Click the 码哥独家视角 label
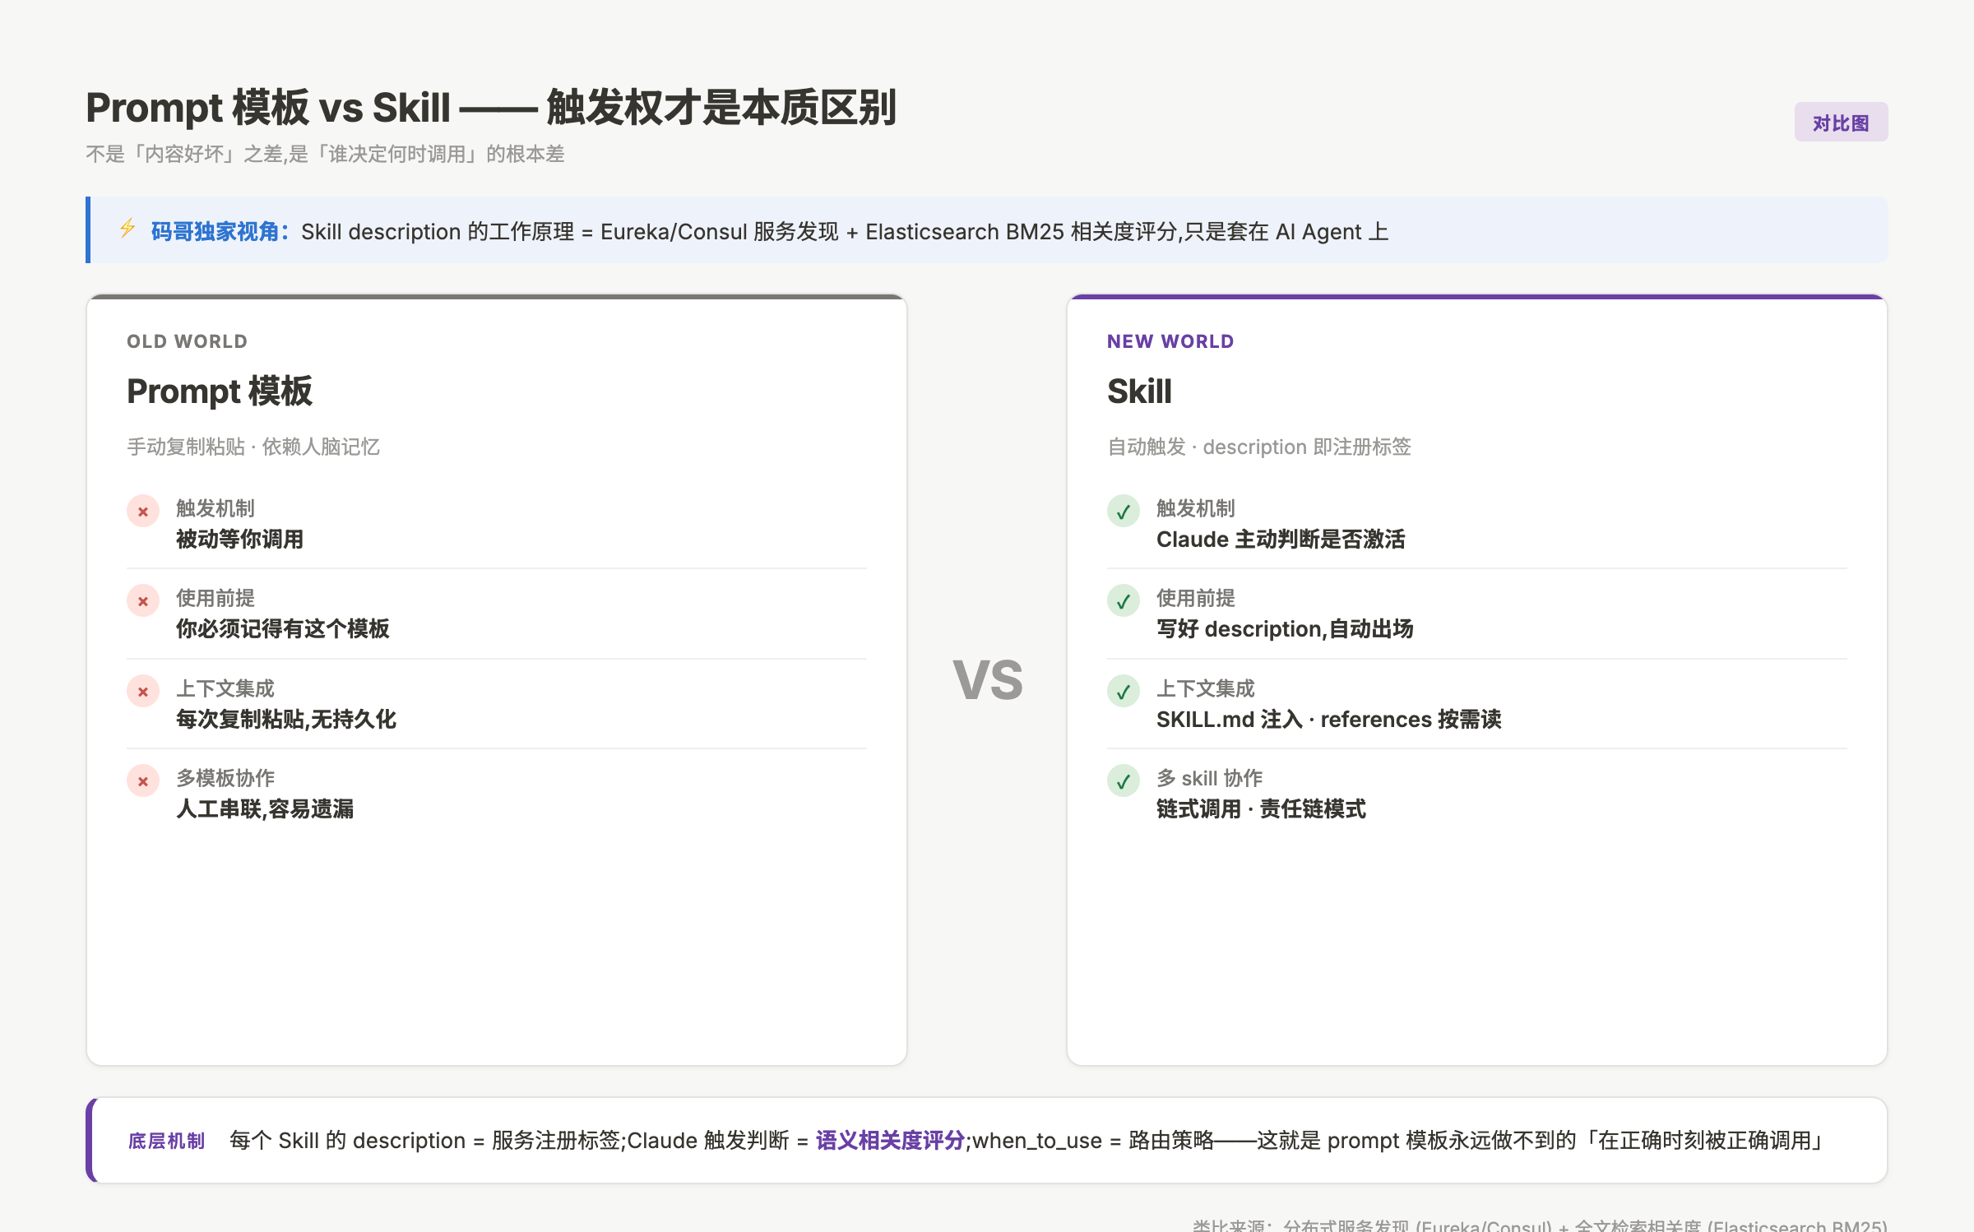This screenshot has width=1974, height=1232. [220, 232]
